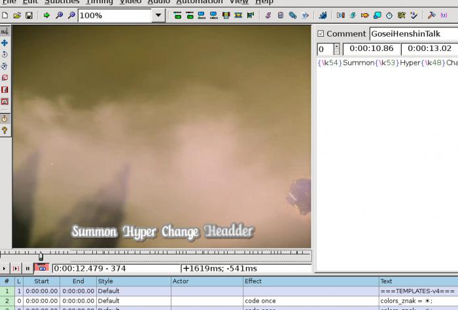
Task: Open the 100% zoom dropdown arrow
Action: coord(158,15)
